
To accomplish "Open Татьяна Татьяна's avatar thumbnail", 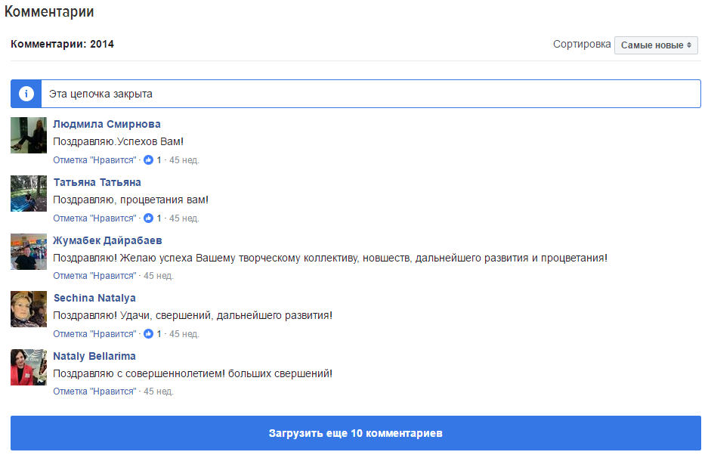I will (x=29, y=194).
